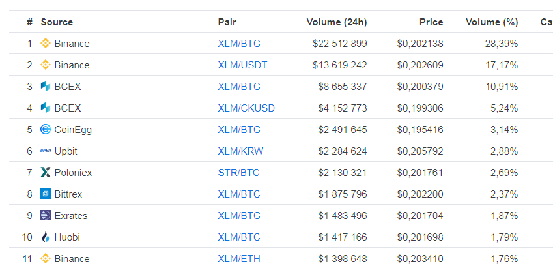This screenshot has width=553, height=268.
Task: Select the volume value $2 491 645
Action: pyautogui.click(x=343, y=130)
